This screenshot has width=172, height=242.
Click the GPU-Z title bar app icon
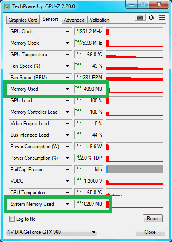pyautogui.click(x=7, y=7)
